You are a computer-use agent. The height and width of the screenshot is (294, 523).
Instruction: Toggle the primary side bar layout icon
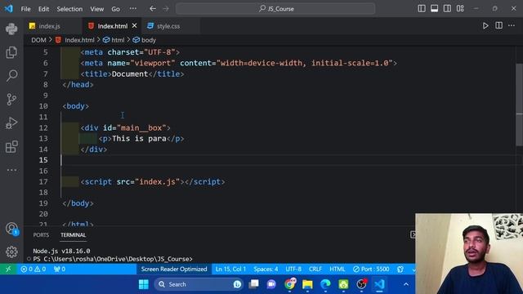(x=422, y=9)
